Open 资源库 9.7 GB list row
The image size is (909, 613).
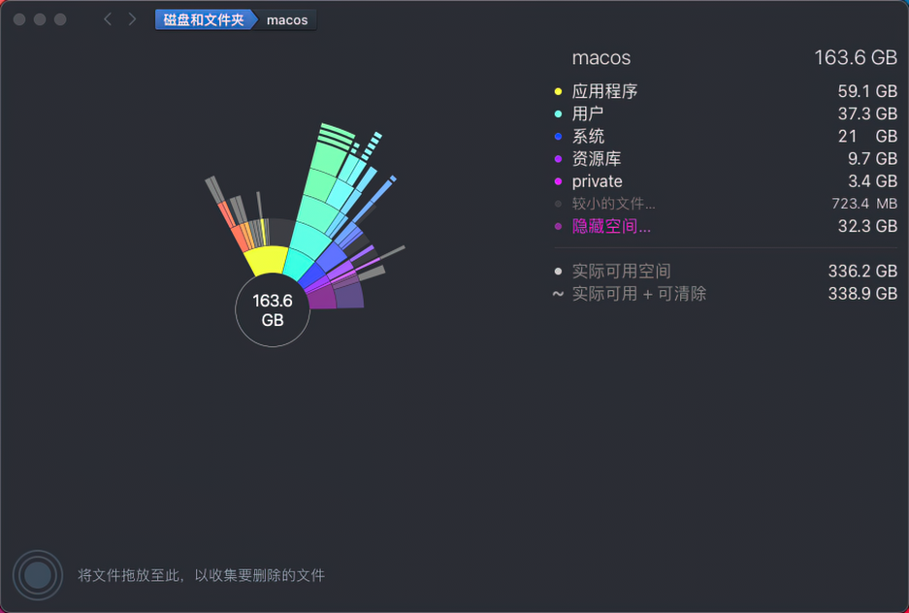726,159
